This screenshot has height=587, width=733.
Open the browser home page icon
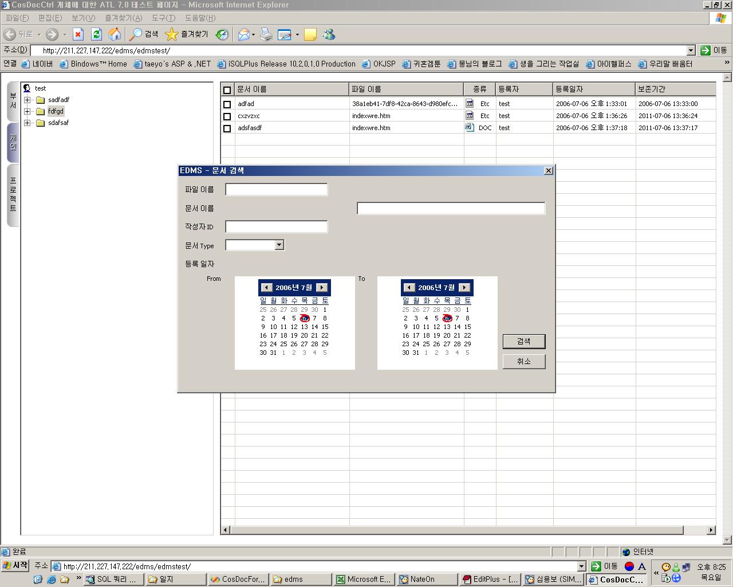tap(114, 34)
